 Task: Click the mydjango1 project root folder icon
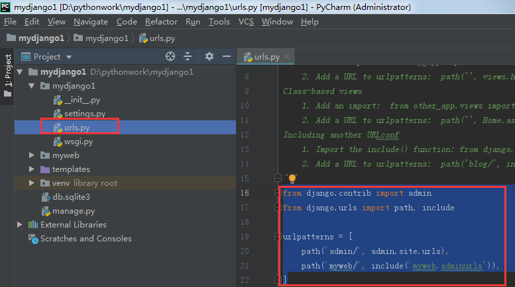coord(33,71)
